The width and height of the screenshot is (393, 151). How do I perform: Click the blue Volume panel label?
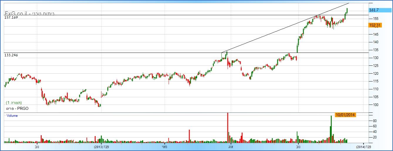(12, 116)
